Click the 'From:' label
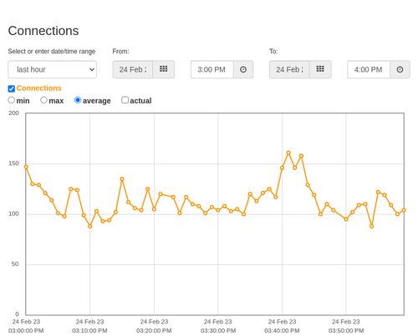The image size is (418, 336). point(120,52)
